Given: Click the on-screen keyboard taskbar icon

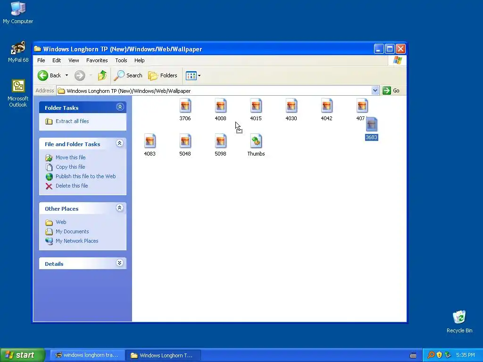Looking at the screenshot, I should click(413, 355).
